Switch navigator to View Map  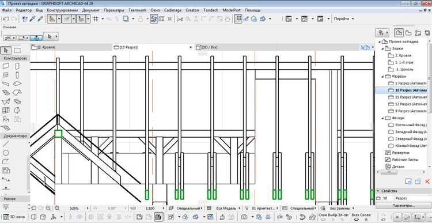click(x=408, y=33)
